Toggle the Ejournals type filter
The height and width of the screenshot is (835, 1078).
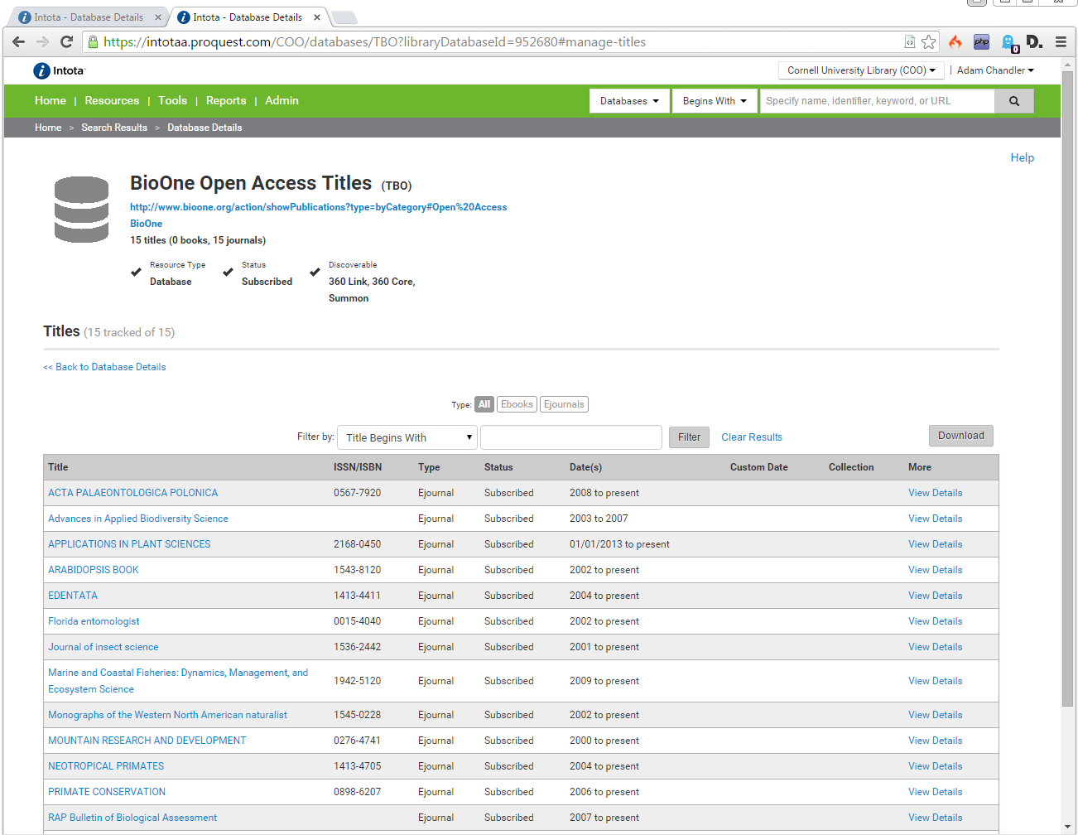[x=564, y=404]
